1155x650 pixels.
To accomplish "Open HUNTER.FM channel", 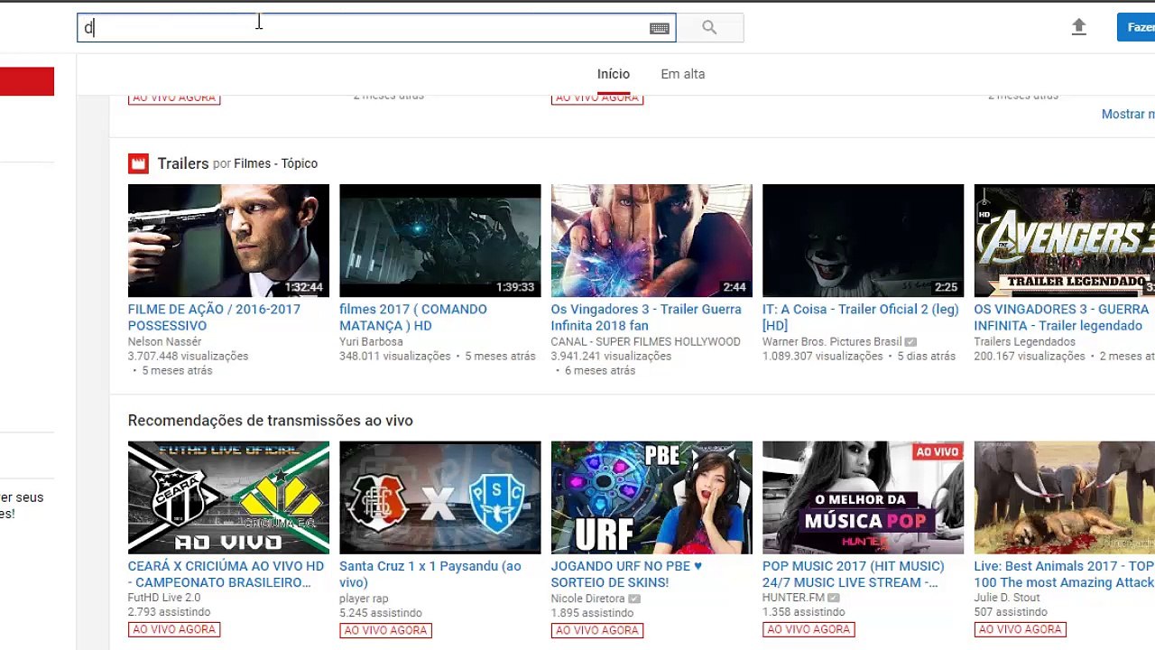I will (x=793, y=599).
